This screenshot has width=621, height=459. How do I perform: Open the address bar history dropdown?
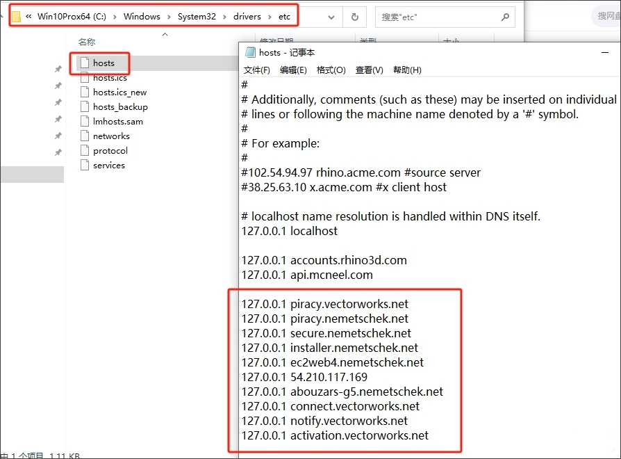331,17
